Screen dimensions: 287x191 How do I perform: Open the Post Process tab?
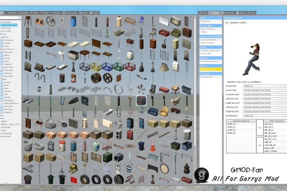(70, 13)
